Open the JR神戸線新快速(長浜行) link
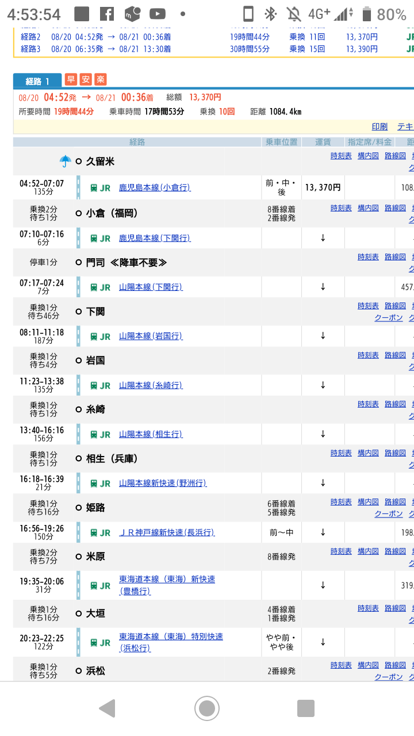414x736 pixels. pyautogui.click(x=167, y=532)
